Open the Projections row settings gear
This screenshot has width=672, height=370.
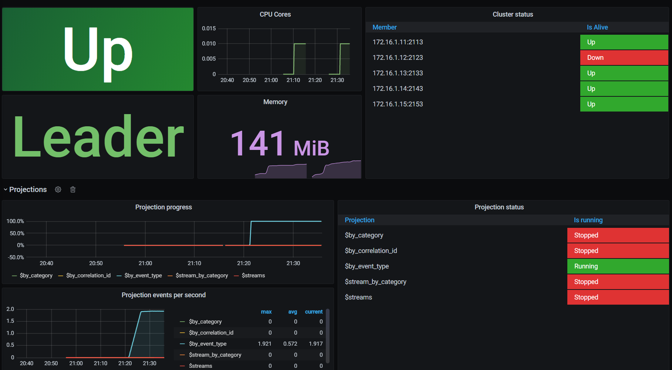pyautogui.click(x=58, y=189)
